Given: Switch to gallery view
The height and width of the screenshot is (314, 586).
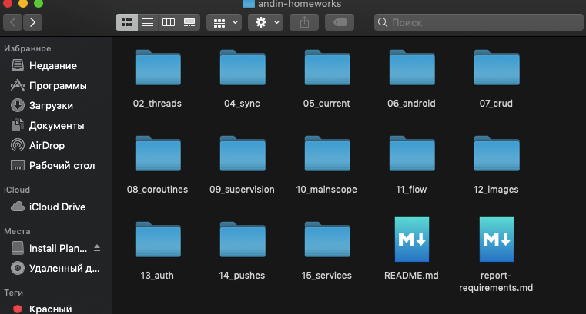Looking at the screenshot, I should (x=189, y=23).
